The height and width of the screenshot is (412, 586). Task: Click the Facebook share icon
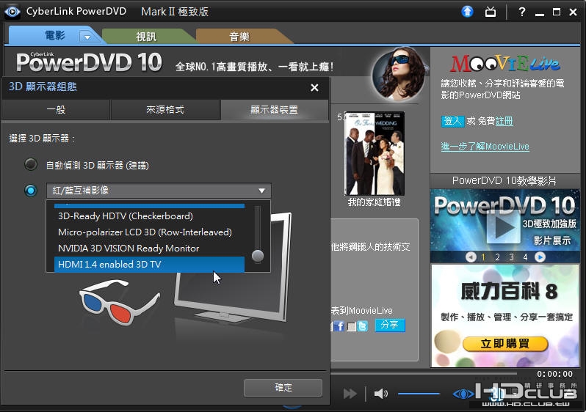(x=339, y=326)
